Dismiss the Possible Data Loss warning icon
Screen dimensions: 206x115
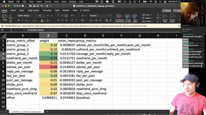pos(2,26)
